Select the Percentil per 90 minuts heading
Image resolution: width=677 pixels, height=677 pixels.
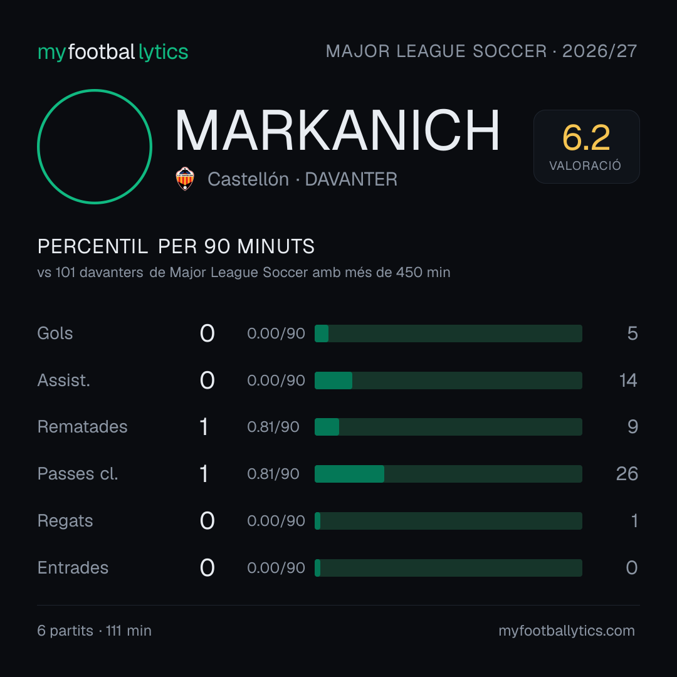coord(176,246)
